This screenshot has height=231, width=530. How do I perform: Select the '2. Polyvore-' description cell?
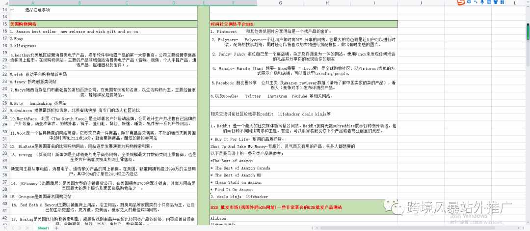[304, 42]
